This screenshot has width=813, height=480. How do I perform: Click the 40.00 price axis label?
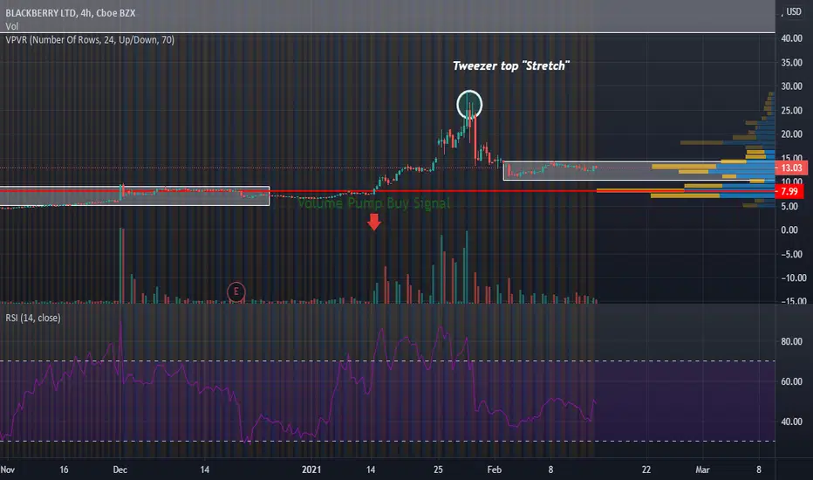coord(792,38)
